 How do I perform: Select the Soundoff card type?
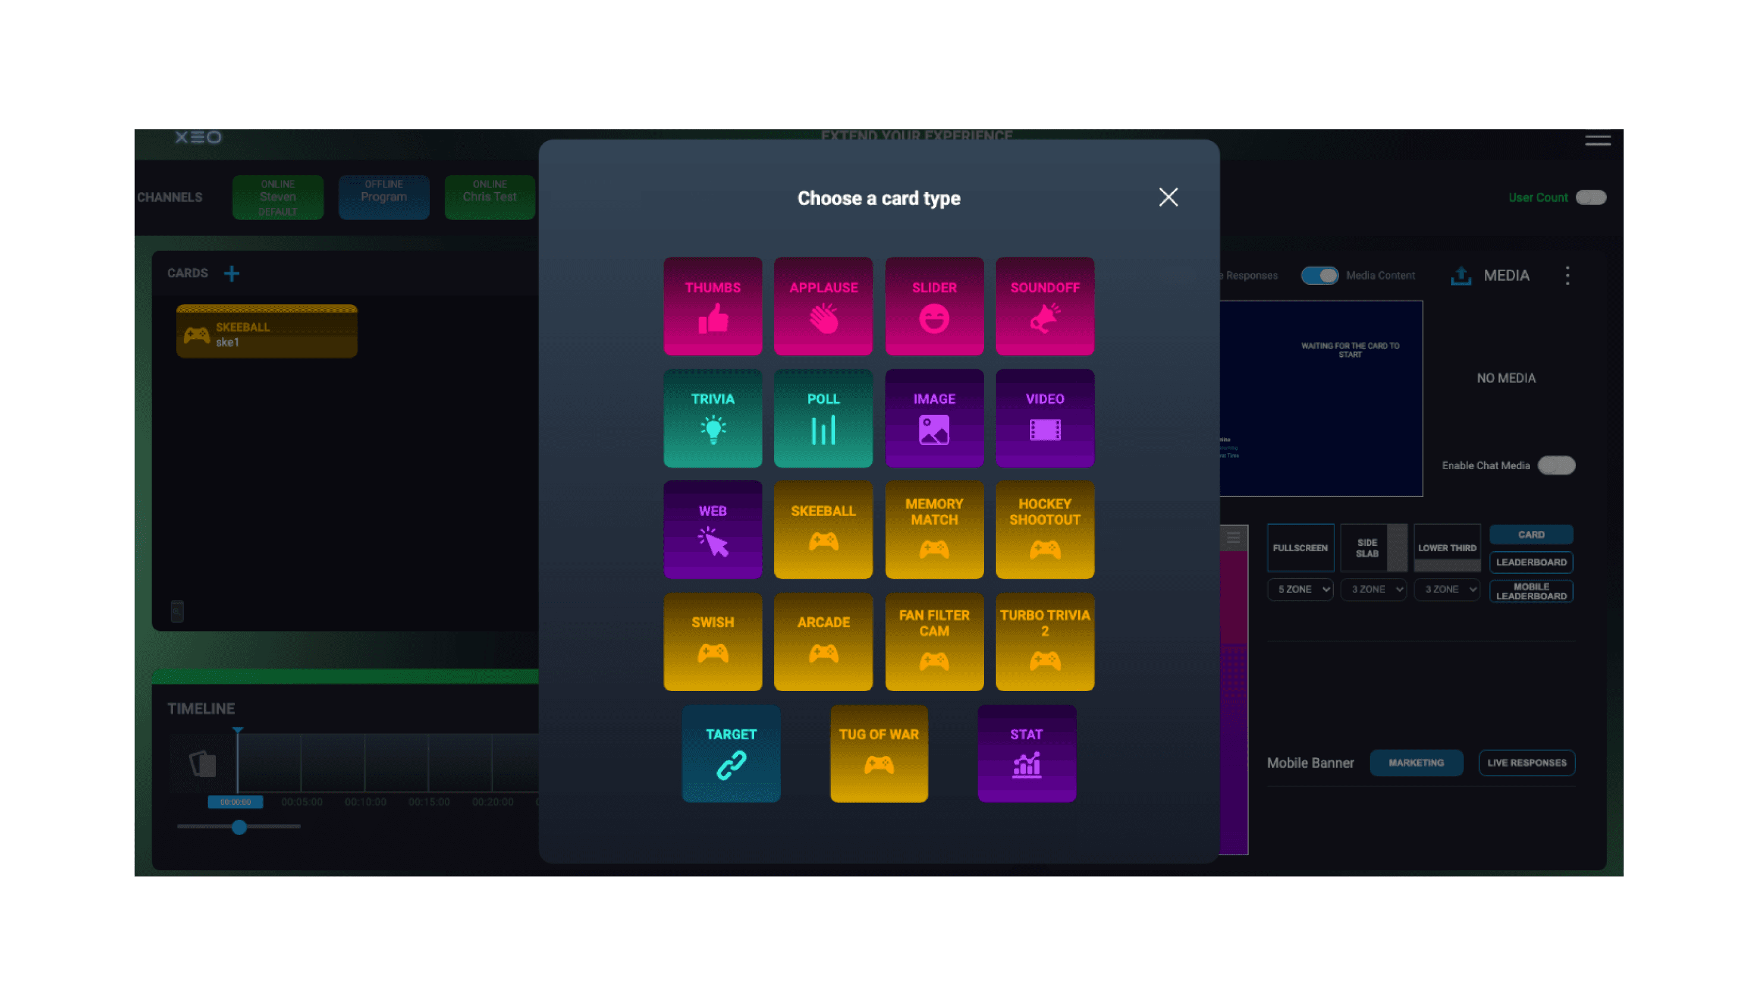(1044, 306)
